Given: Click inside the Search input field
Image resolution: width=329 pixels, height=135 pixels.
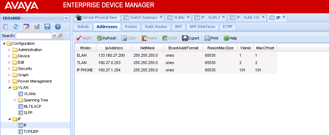Looking at the screenshot, I should pyautogui.click(x=34, y=36).
